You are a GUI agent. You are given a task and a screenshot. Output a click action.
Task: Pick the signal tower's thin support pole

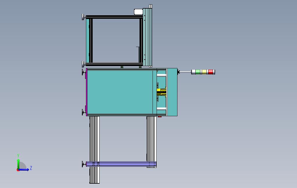click(x=185, y=72)
